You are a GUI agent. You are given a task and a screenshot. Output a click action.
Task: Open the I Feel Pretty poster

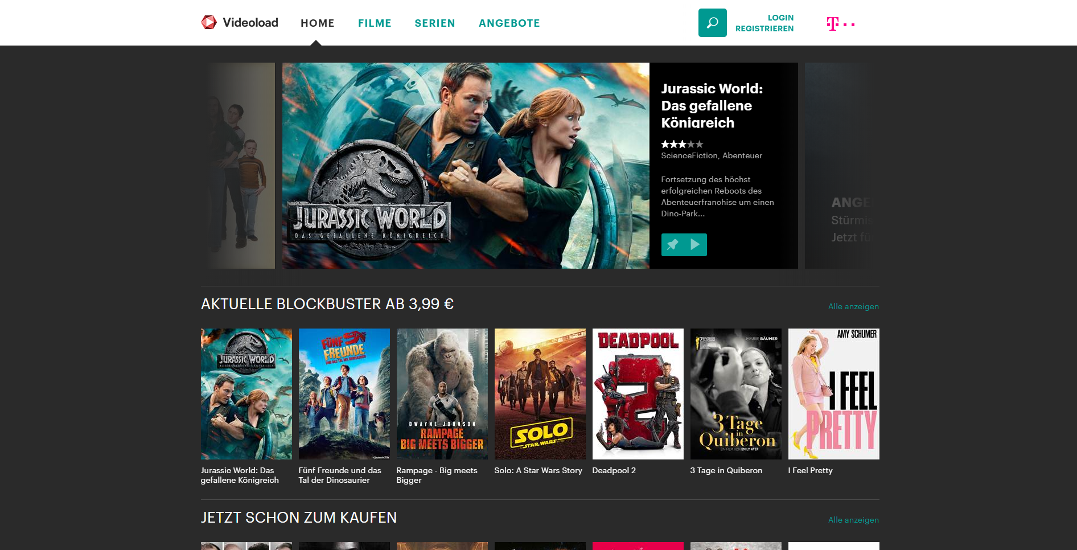834,394
